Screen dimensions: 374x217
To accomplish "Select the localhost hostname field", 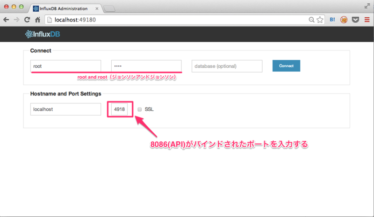I will (65, 109).
